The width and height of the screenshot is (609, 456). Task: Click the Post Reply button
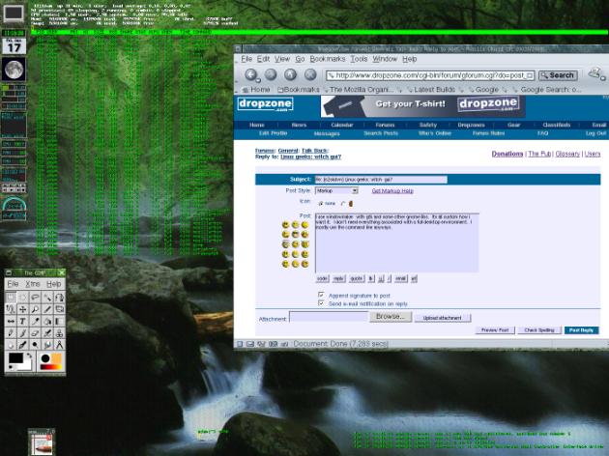click(581, 329)
